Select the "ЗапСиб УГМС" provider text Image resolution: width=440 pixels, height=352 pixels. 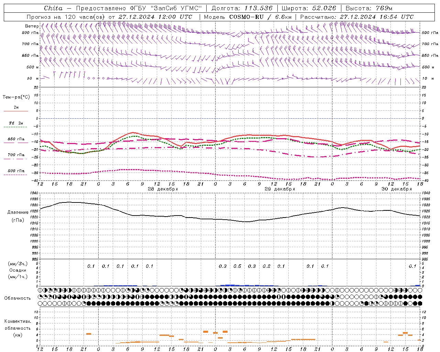(x=176, y=8)
